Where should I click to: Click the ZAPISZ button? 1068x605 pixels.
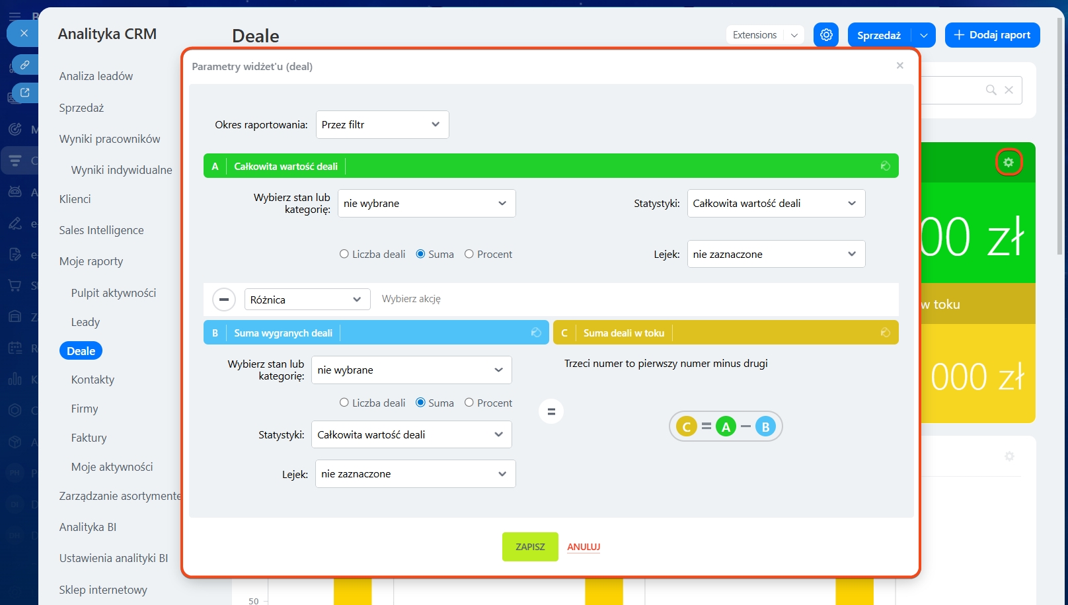[530, 547]
